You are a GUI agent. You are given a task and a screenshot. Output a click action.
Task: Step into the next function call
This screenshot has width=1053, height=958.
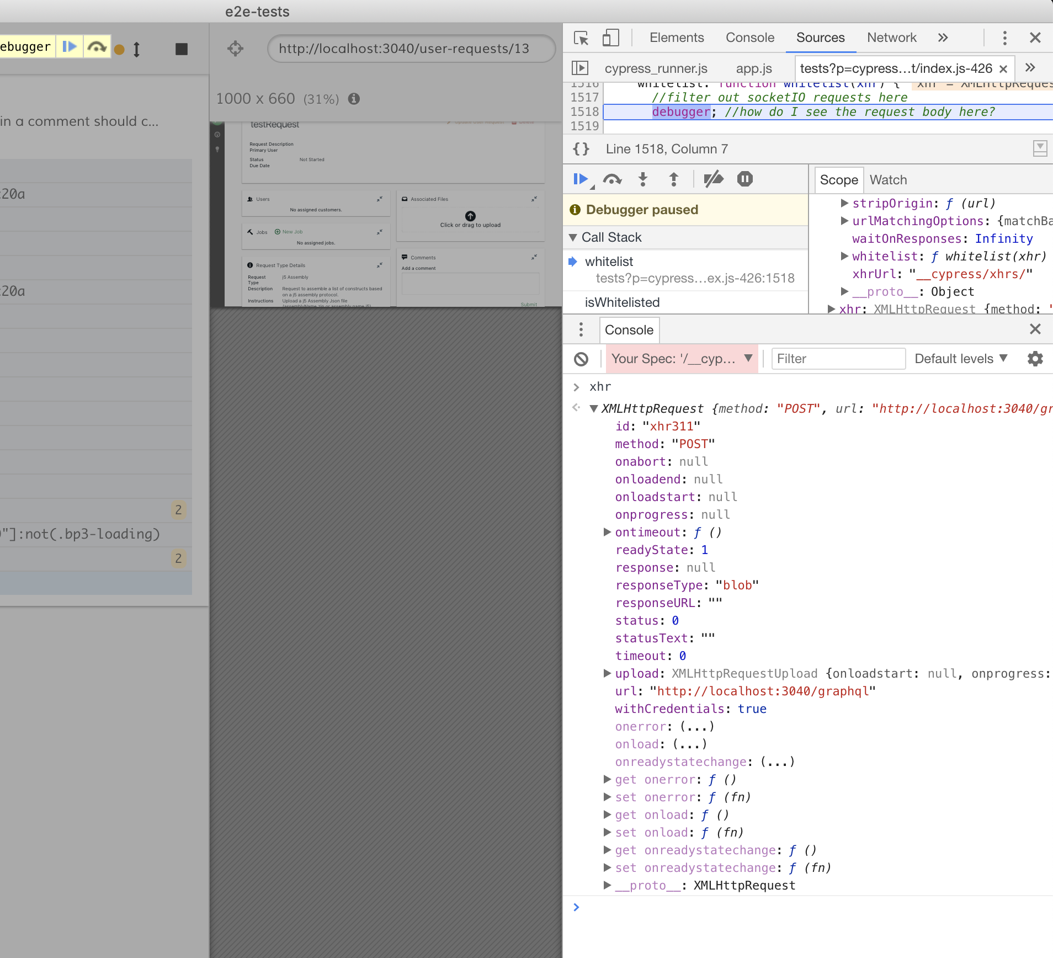coord(643,179)
